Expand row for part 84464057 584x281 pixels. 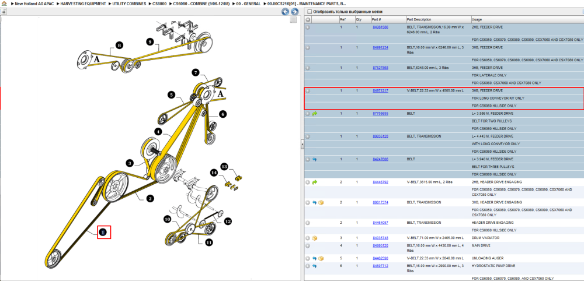pos(308,223)
